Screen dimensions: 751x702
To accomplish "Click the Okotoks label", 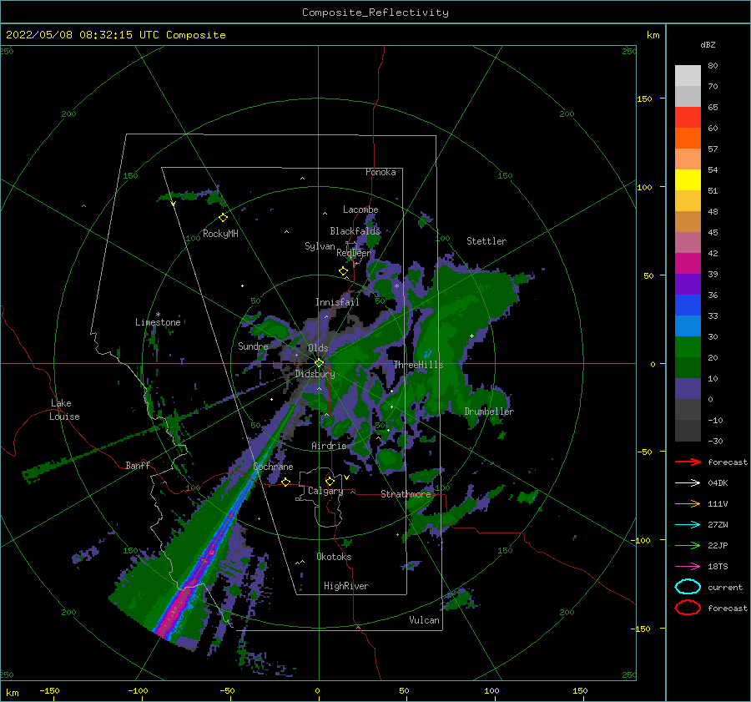I will tap(334, 557).
